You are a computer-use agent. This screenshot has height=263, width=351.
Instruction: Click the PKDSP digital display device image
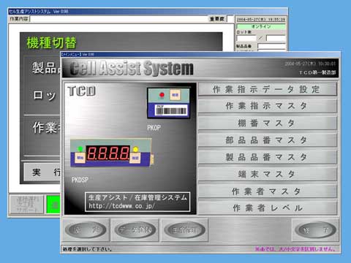tap(112, 153)
